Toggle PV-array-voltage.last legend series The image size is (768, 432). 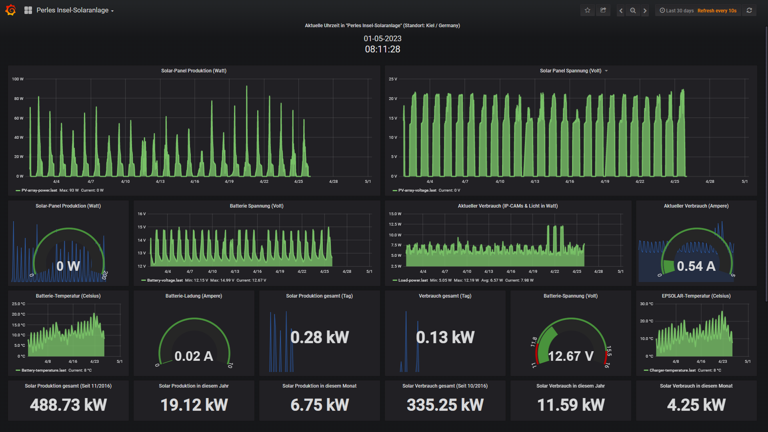pyautogui.click(x=417, y=190)
